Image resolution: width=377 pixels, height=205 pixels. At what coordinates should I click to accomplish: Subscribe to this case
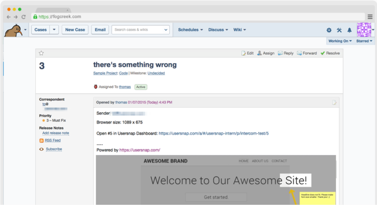(54, 149)
